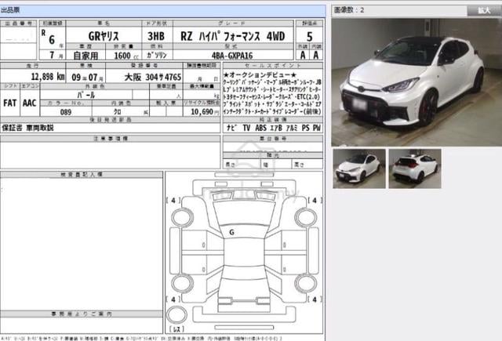Click the 拡大 enlarge button
502x341 pixels.
(484, 10)
